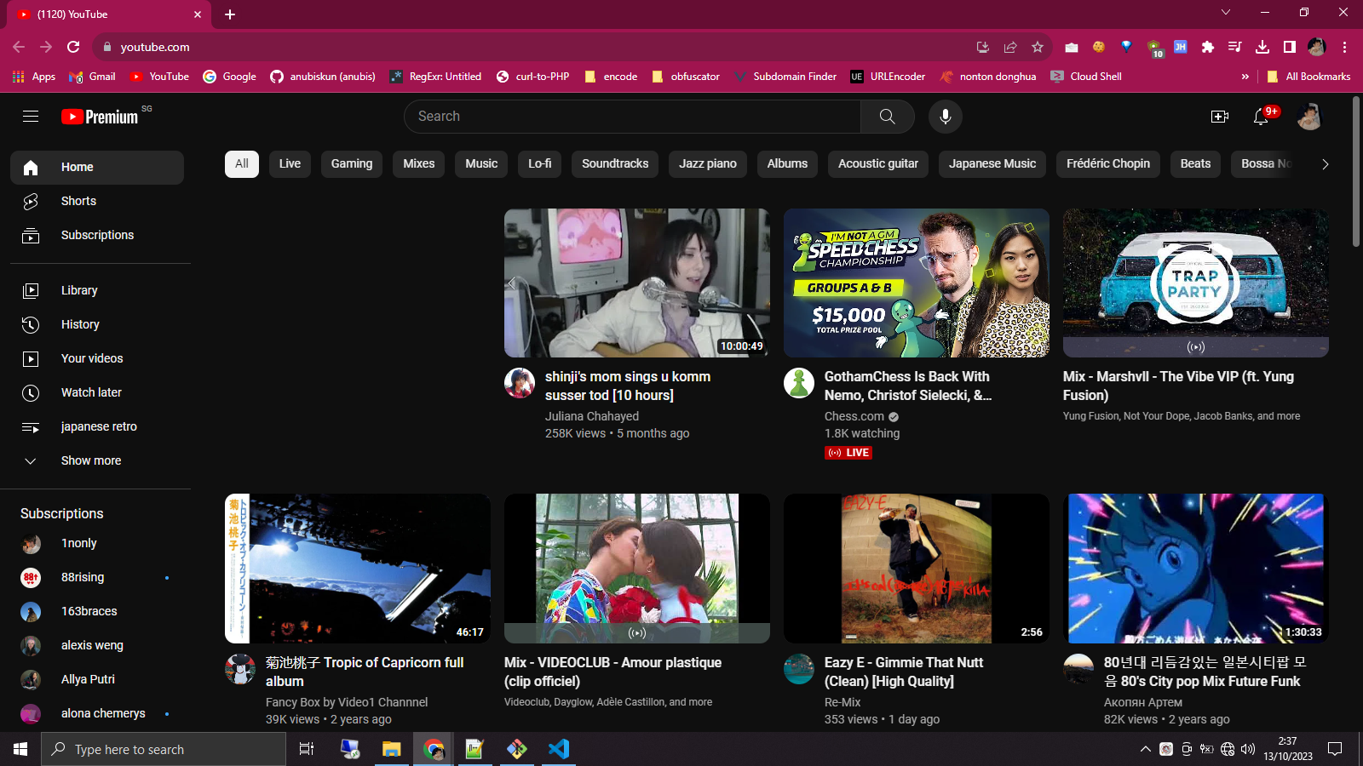Show hidden system tray icons
The width and height of the screenshot is (1363, 766).
click(x=1145, y=749)
